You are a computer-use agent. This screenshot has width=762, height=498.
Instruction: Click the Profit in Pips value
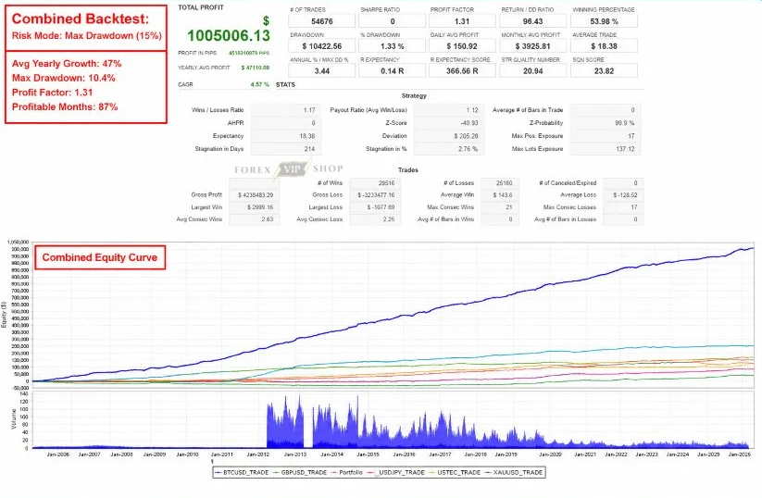249,53
